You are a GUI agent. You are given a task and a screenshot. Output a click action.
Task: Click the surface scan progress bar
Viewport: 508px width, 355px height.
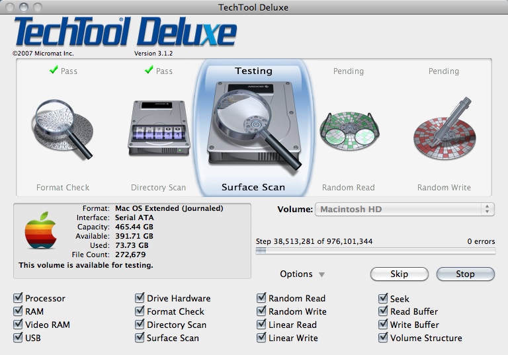[x=376, y=251]
